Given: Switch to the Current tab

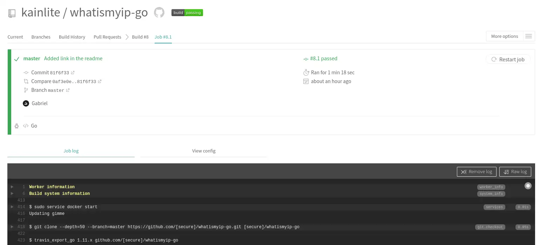Looking at the screenshot, I should click(x=15, y=37).
